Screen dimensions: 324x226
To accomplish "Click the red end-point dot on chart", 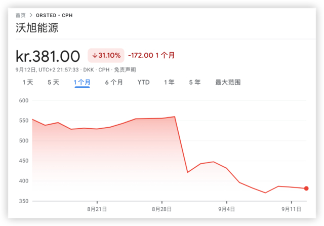I will [306, 189].
